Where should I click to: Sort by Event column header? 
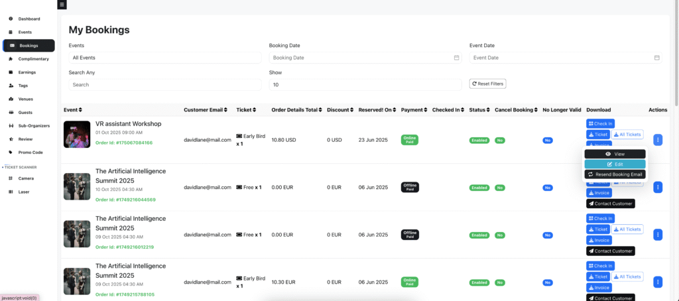[x=73, y=109]
